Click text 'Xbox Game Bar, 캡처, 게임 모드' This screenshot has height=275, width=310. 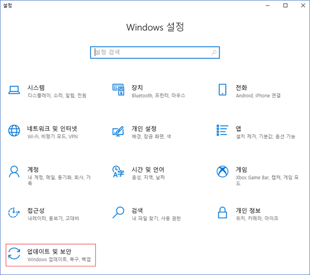(x=267, y=180)
